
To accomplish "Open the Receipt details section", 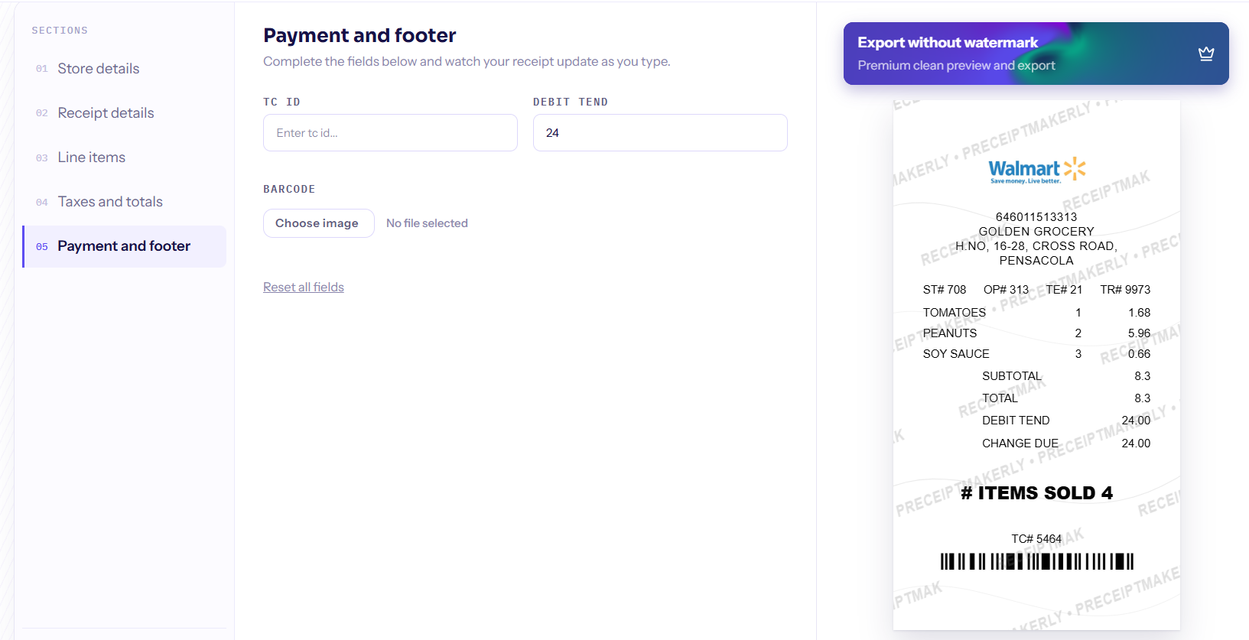I will click(124, 113).
